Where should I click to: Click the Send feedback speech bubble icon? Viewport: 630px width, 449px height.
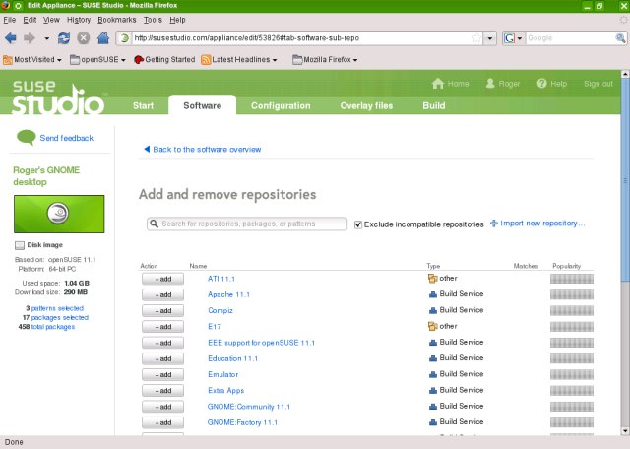click(x=26, y=138)
